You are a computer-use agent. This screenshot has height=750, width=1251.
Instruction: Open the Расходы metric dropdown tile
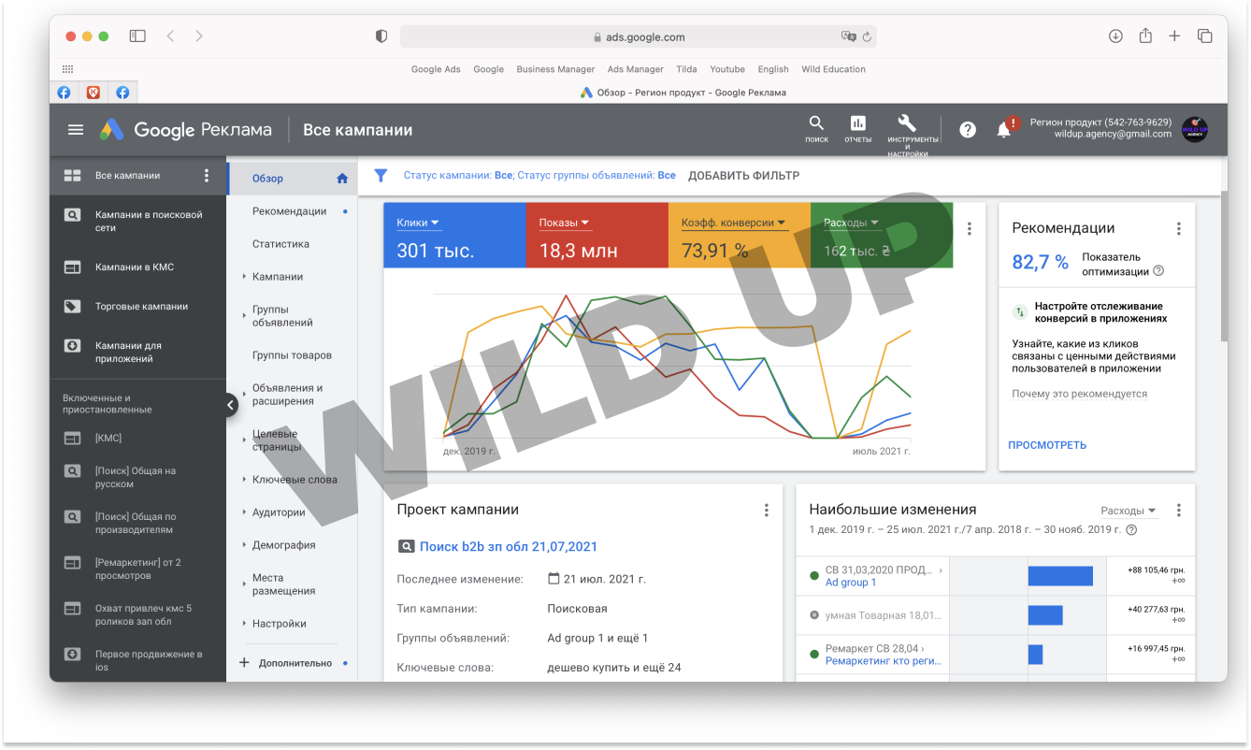tap(851, 223)
